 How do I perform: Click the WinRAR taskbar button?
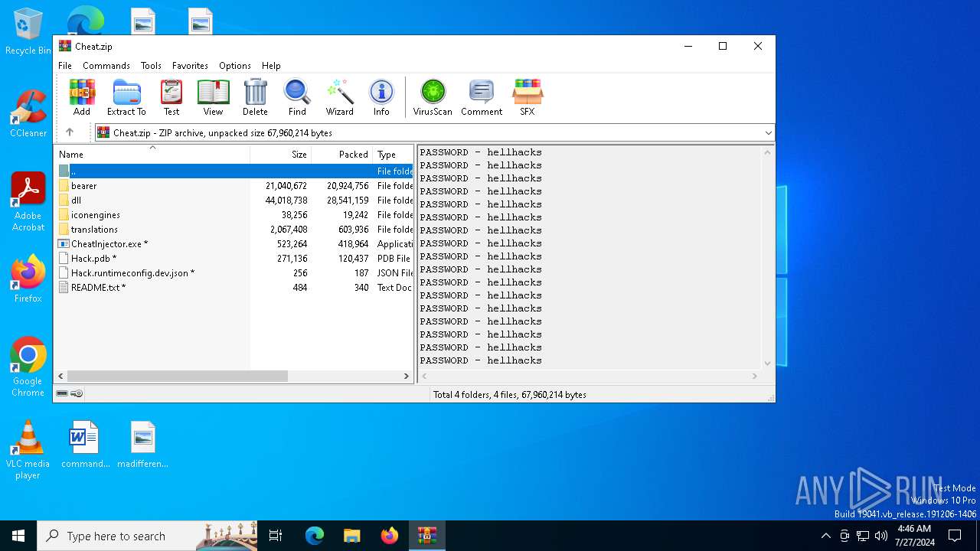click(426, 536)
